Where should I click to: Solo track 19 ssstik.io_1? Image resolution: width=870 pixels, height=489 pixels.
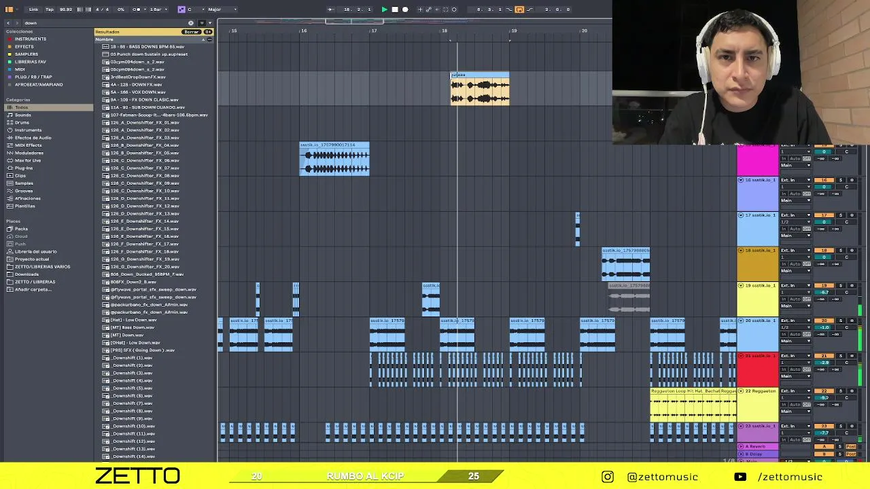point(841,286)
